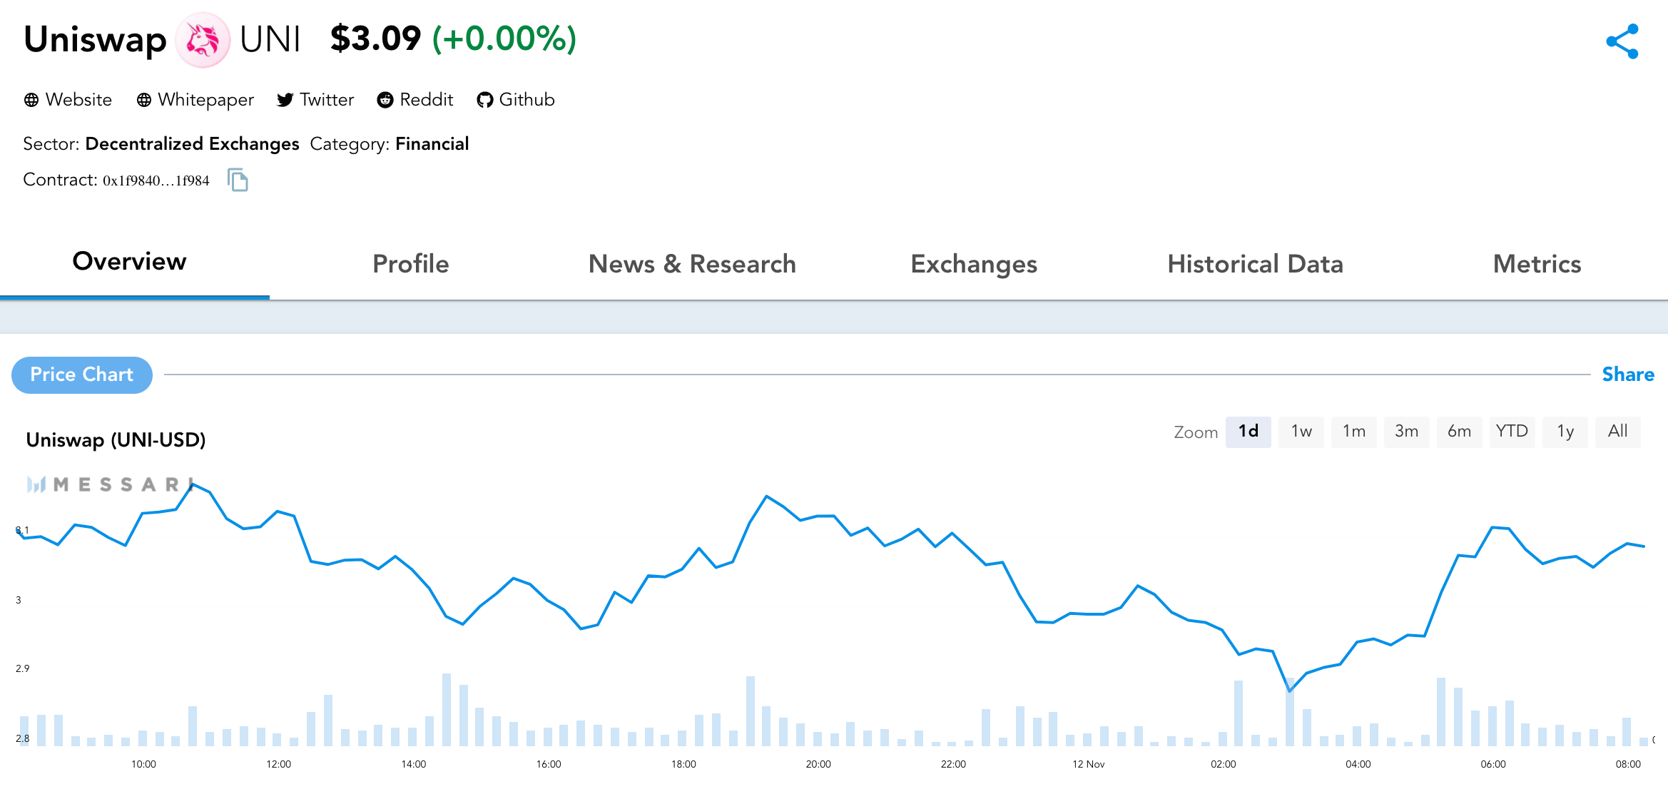Click the Uniswap unicorn logo
1668x789 pixels.
click(203, 40)
